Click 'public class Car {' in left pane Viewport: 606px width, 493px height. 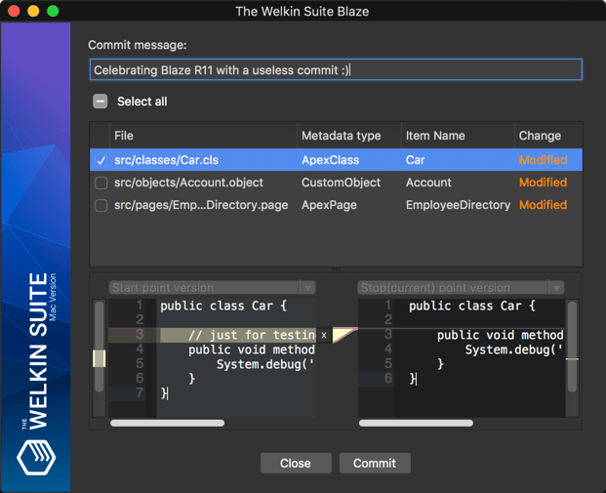point(223,306)
